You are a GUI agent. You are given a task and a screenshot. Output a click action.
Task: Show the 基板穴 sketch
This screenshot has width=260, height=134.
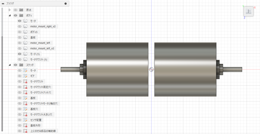[20, 109]
